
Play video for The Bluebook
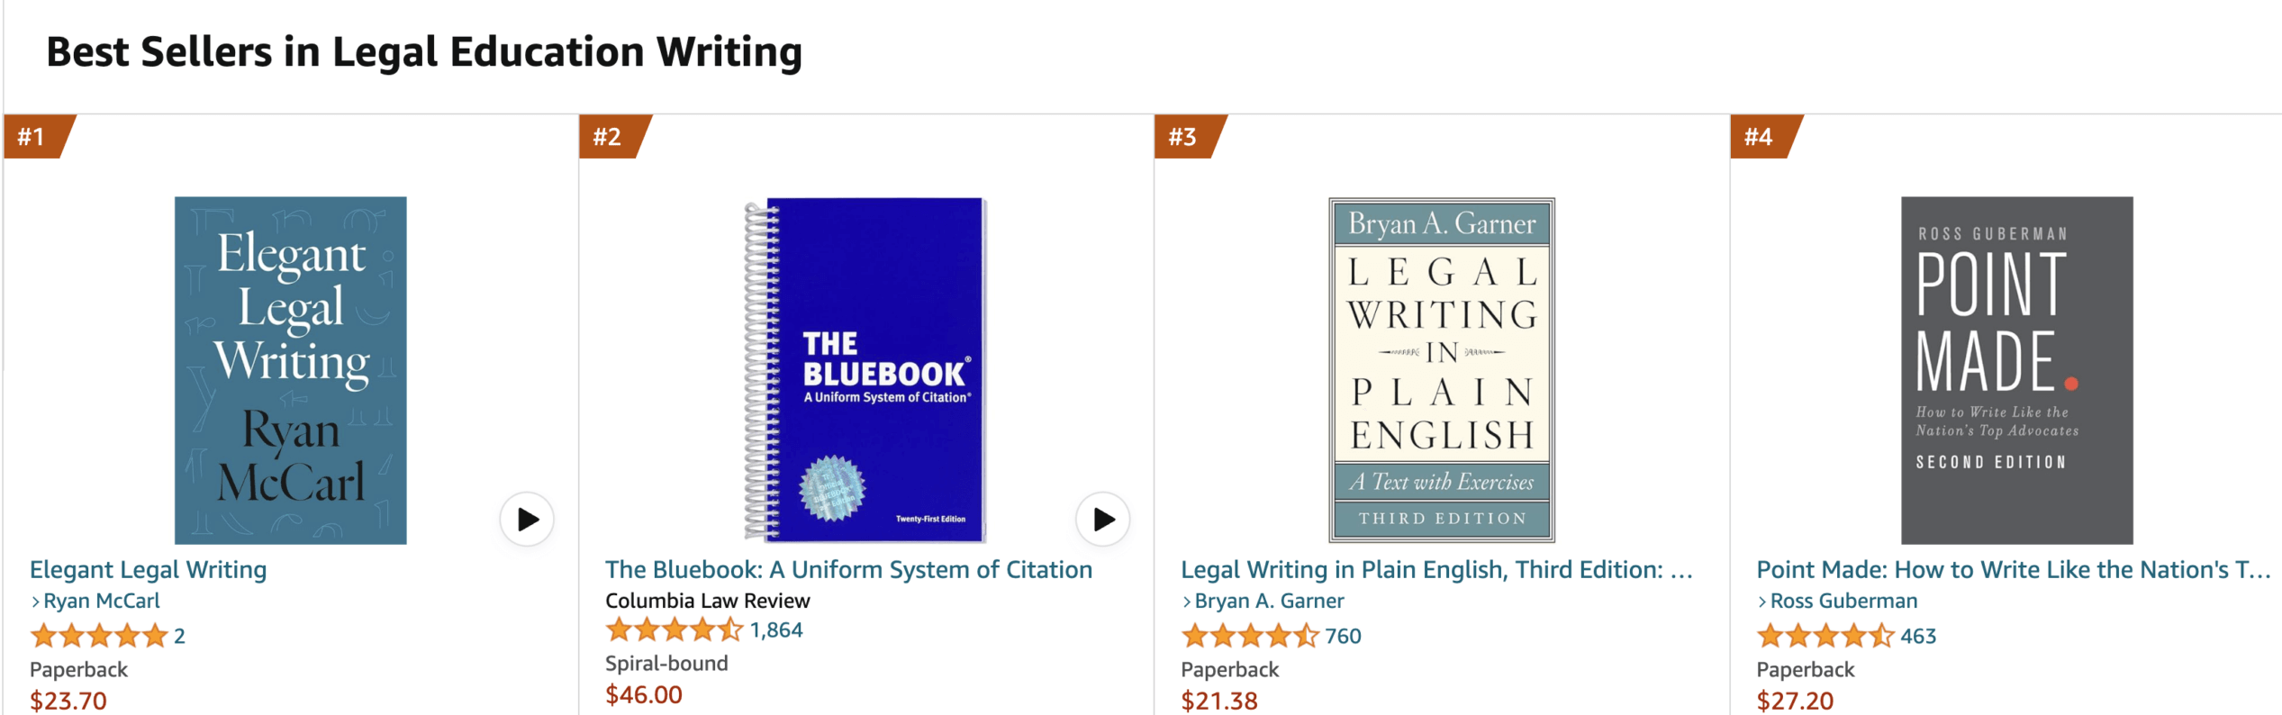pos(1102,519)
